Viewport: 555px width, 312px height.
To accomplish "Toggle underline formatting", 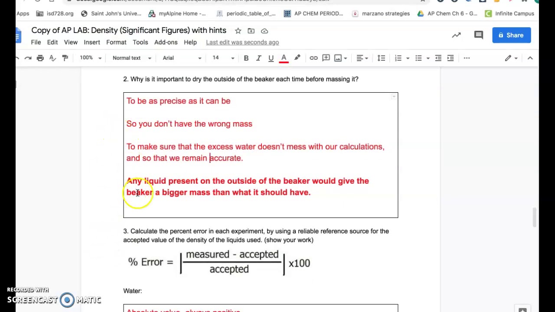I will (x=271, y=58).
